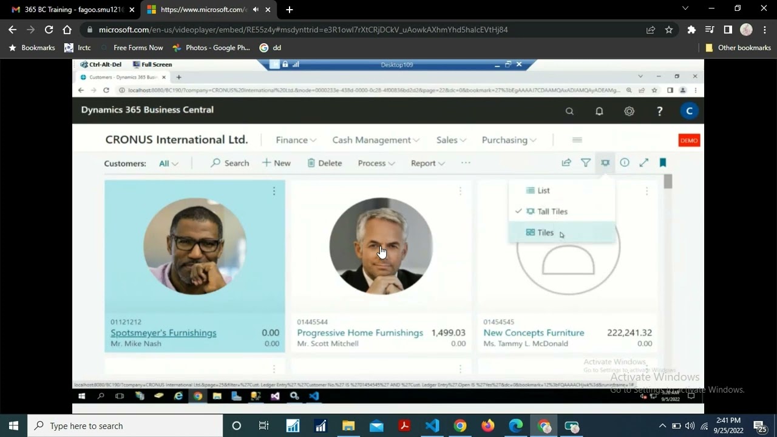The width and height of the screenshot is (777, 437).
Task: Open the Business Central search magnifier
Action: [569, 111]
